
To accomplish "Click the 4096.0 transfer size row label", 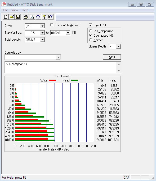I will [10, 136].
